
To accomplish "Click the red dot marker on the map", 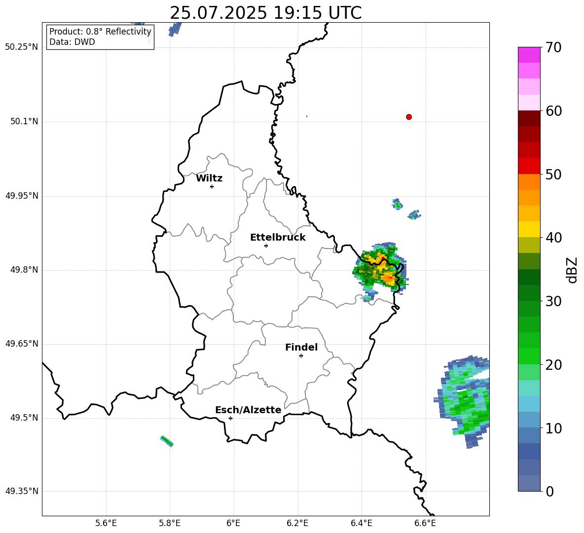I will point(408,117).
